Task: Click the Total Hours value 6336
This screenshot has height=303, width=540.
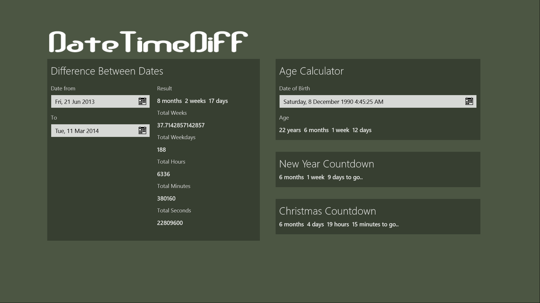Action: (x=163, y=174)
